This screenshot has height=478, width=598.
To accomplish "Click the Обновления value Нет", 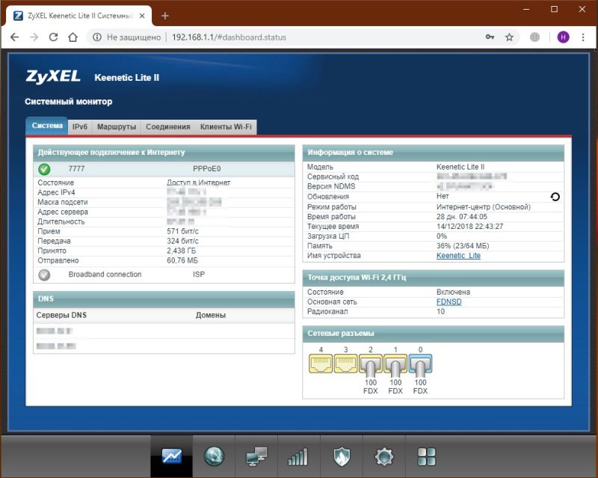I will (x=443, y=196).
